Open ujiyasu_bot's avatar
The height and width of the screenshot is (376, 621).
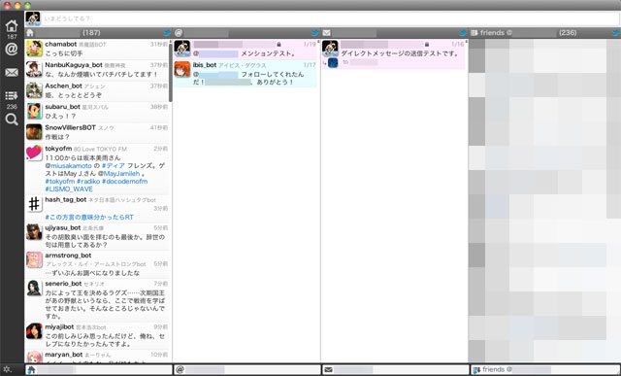point(35,232)
